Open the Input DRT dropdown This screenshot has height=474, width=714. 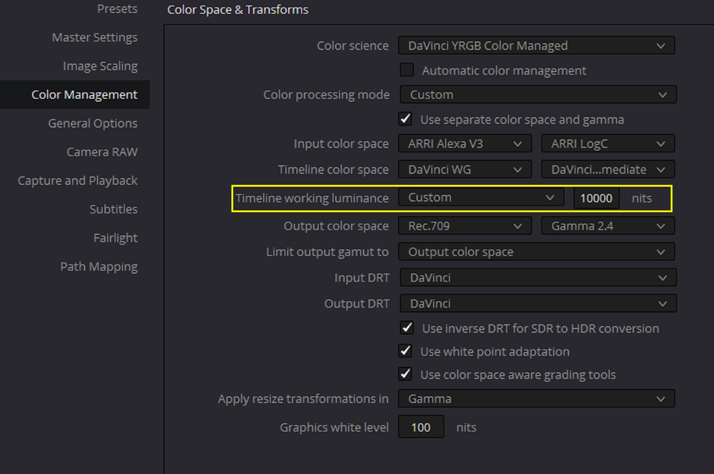pos(538,277)
